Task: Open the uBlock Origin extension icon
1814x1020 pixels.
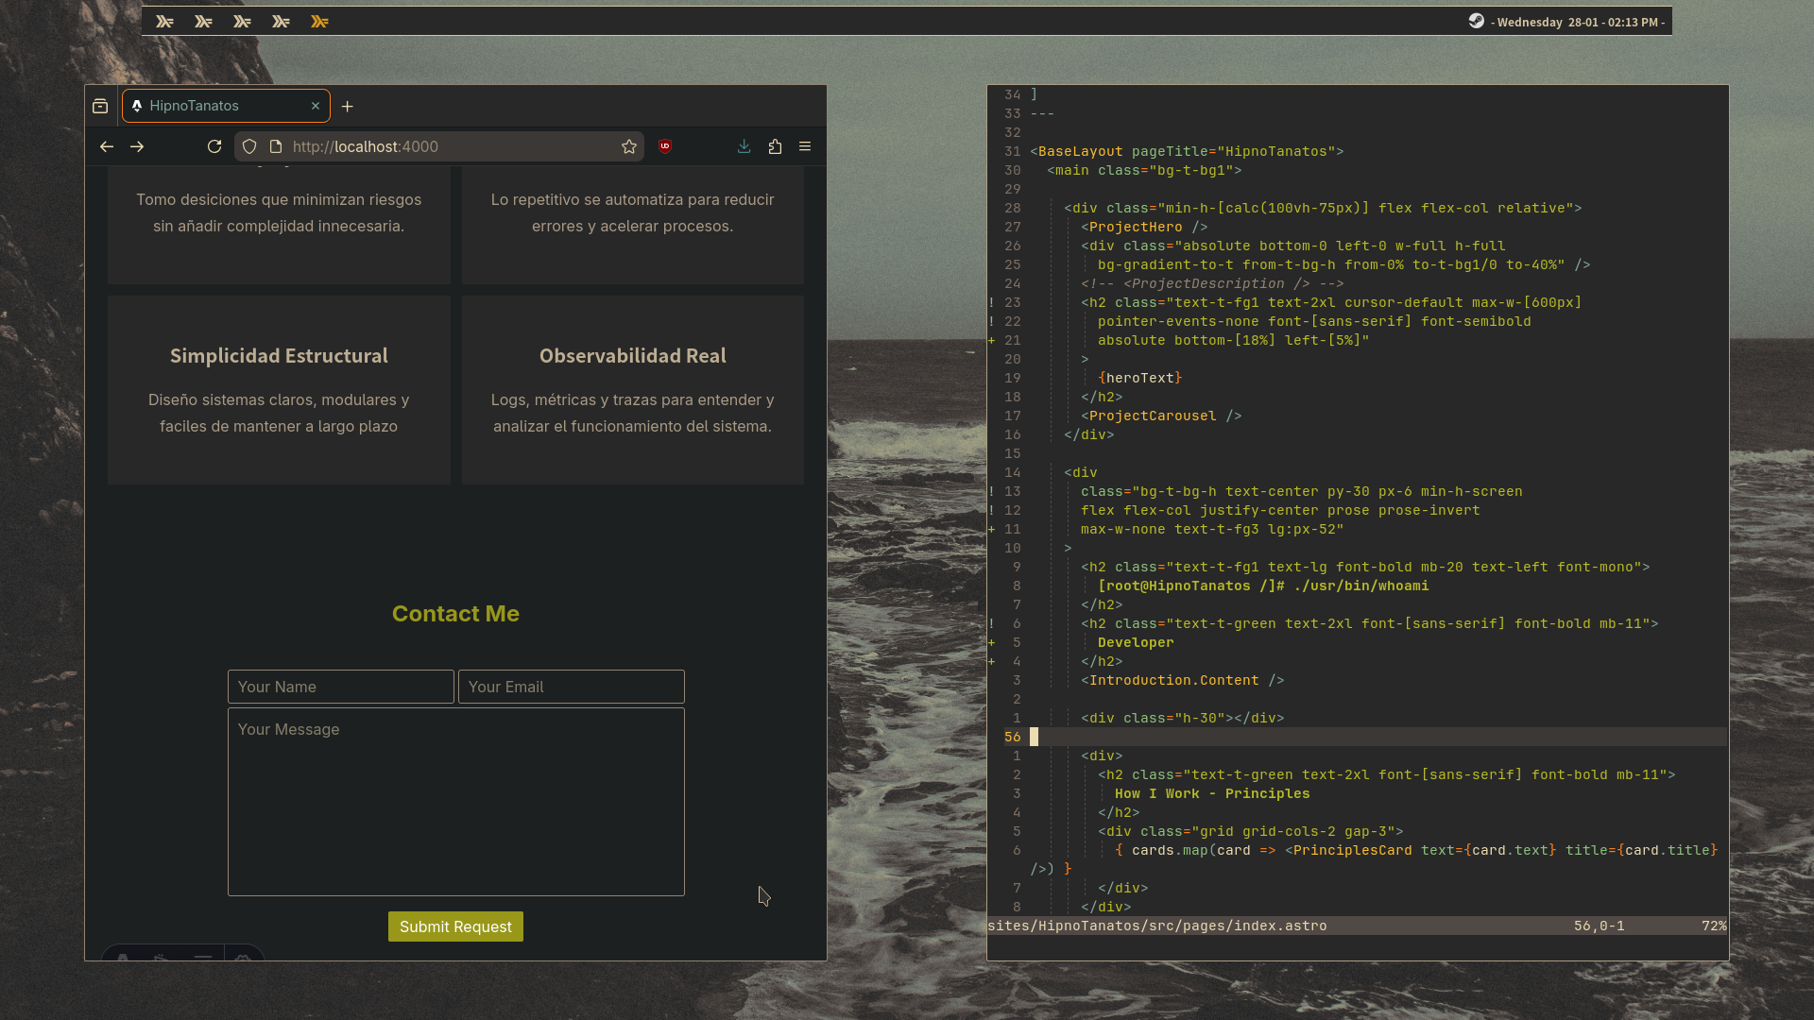Action: pyautogui.click(x=665, y=146)
